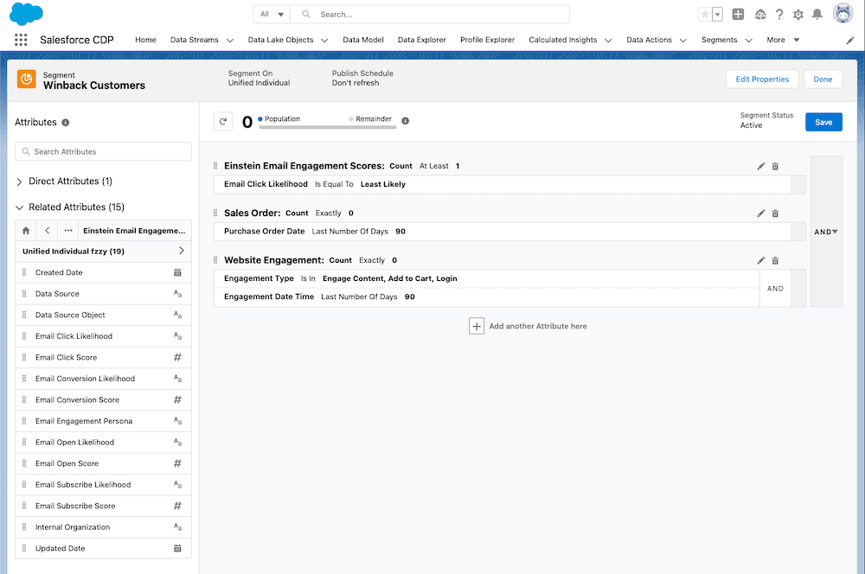Open the Setup gear icon
Image resolution: width=865 pixels, height=574 pixels.
(798, 15)
